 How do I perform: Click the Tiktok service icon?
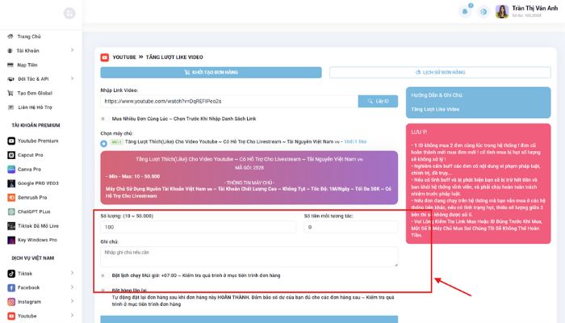click(x=11, y=274)
